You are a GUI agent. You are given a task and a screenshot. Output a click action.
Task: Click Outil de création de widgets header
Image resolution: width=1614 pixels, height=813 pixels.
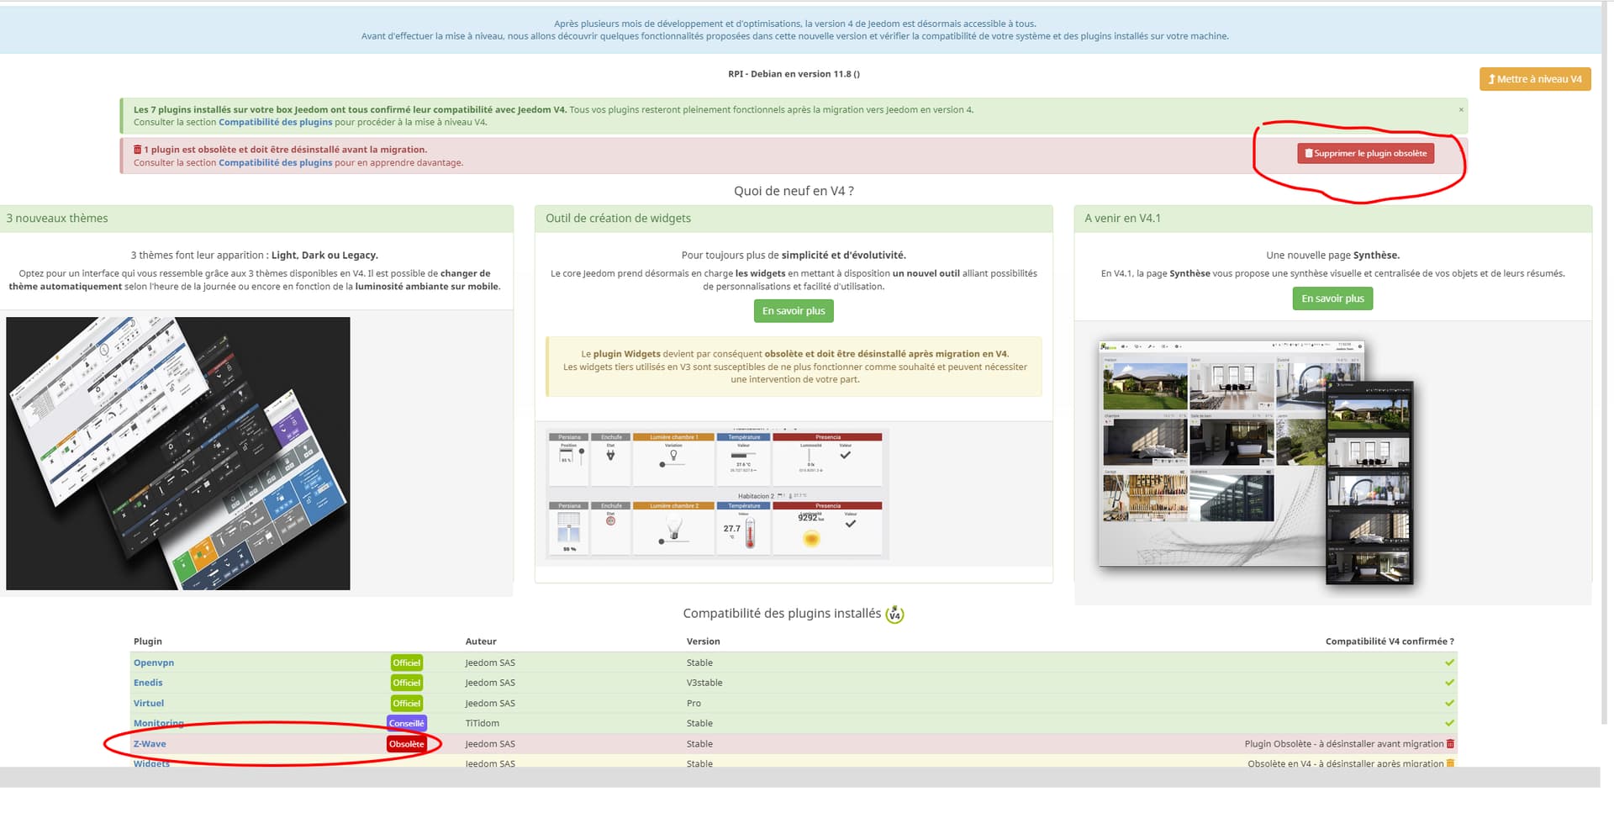point(794,219)
